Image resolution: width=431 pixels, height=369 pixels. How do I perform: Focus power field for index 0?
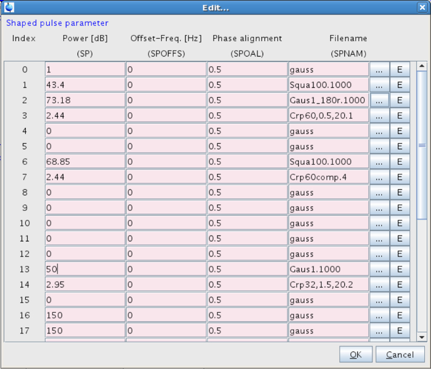point(85,69)
